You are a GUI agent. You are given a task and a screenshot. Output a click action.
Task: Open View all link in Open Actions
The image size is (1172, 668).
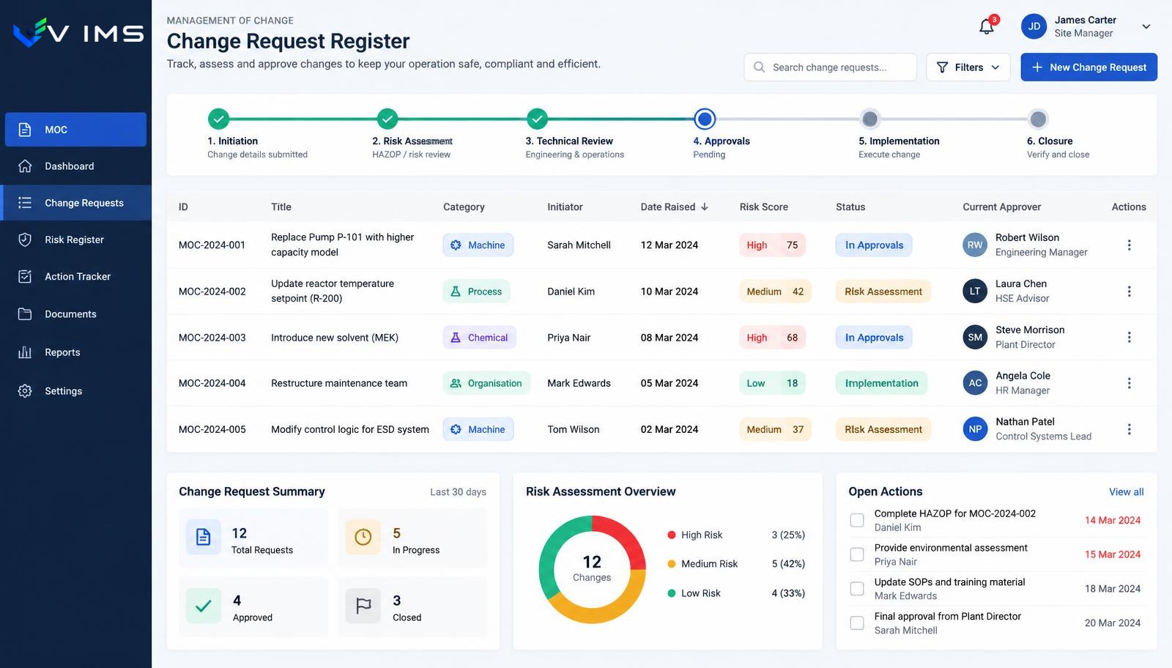pyautogui.click(x=1126, y=492)
